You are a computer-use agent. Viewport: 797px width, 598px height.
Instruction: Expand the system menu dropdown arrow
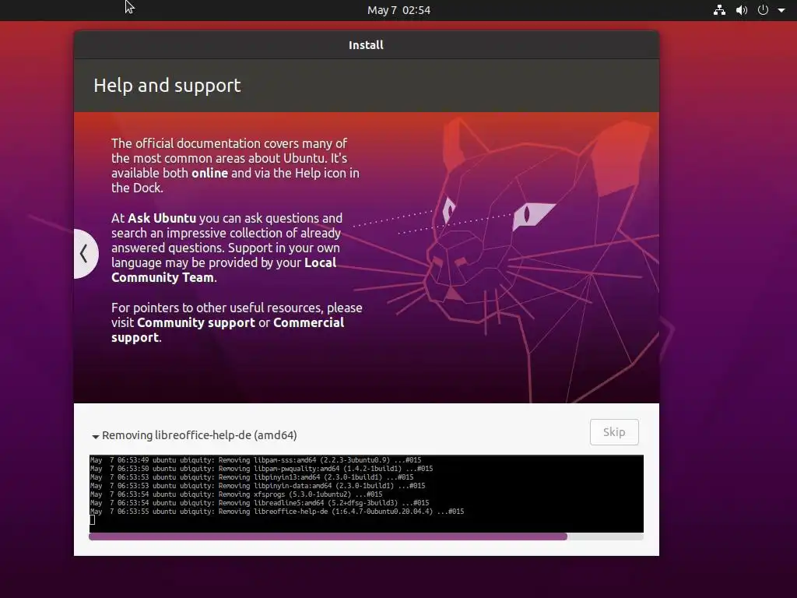pos(781,10)
